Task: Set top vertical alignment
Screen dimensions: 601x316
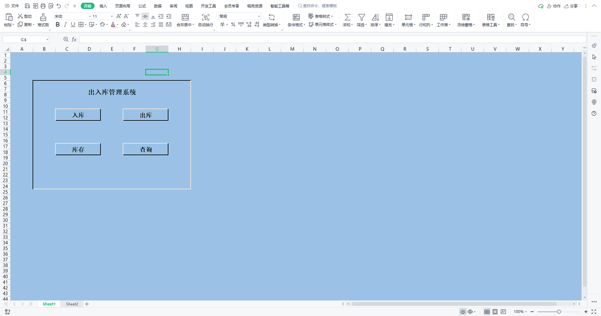Action: [137, 17]
